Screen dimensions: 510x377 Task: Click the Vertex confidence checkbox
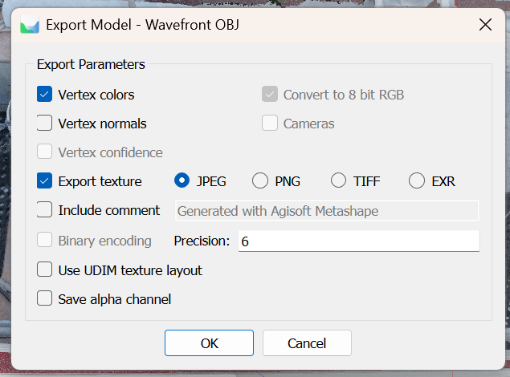coord(45,152)
